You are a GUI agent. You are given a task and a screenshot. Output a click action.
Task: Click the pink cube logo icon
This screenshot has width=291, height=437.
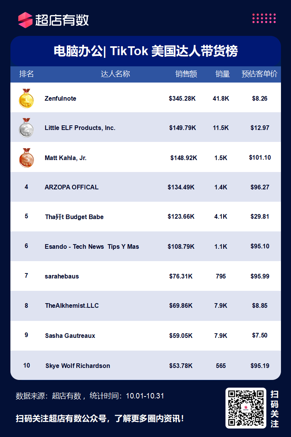25,20
